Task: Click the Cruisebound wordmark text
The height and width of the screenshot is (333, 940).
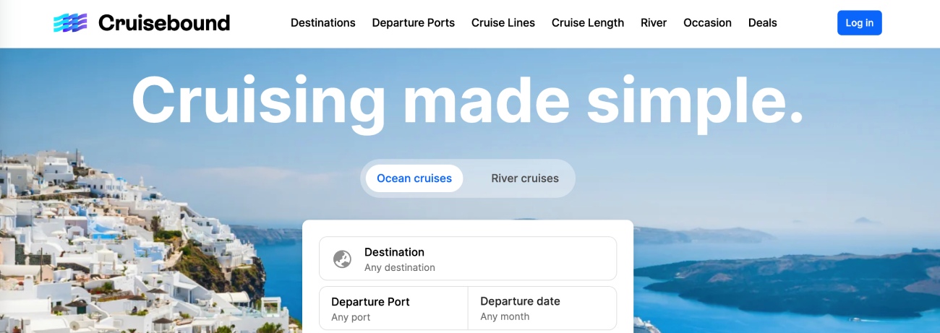Action: coord(164,23)
